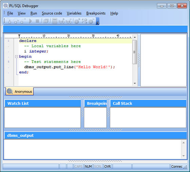The height and width of the screenshot is (172, 190).
Task: Remove a breakpoint with the minus breakpoint icon
Action: pyautogui.click(x=92, y=21)
